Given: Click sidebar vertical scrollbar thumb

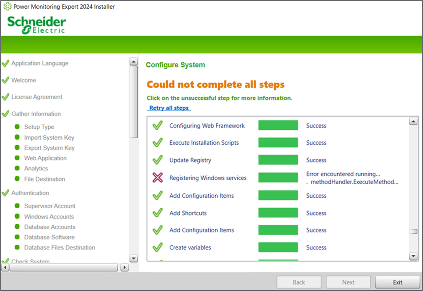Looking at the screenshot, I should pos(134,102).
